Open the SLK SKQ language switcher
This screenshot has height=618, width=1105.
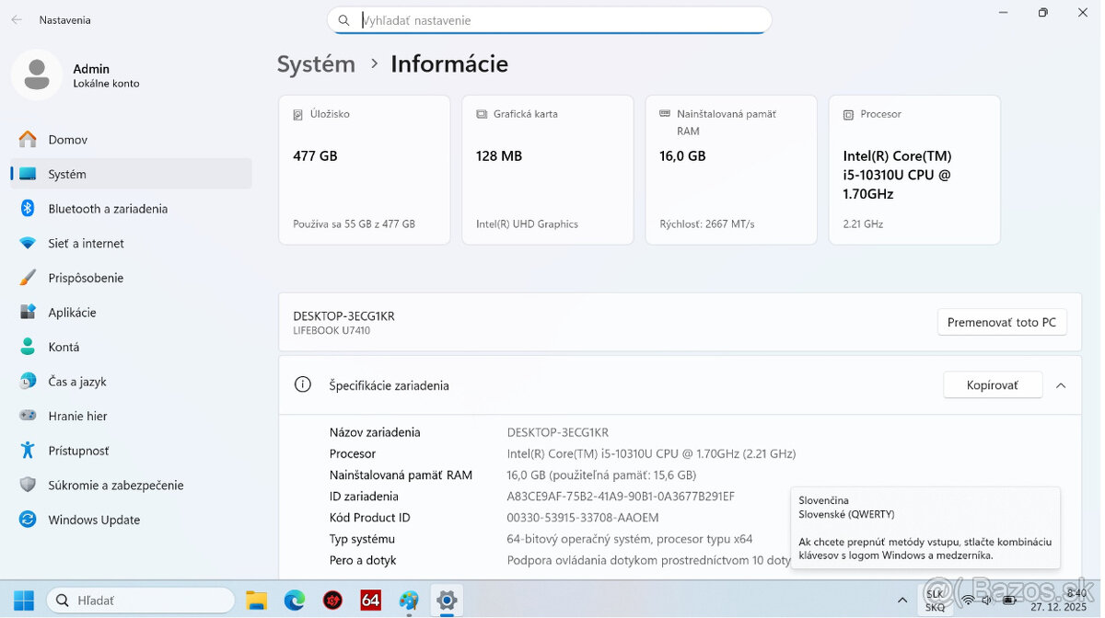click(935, 601)
